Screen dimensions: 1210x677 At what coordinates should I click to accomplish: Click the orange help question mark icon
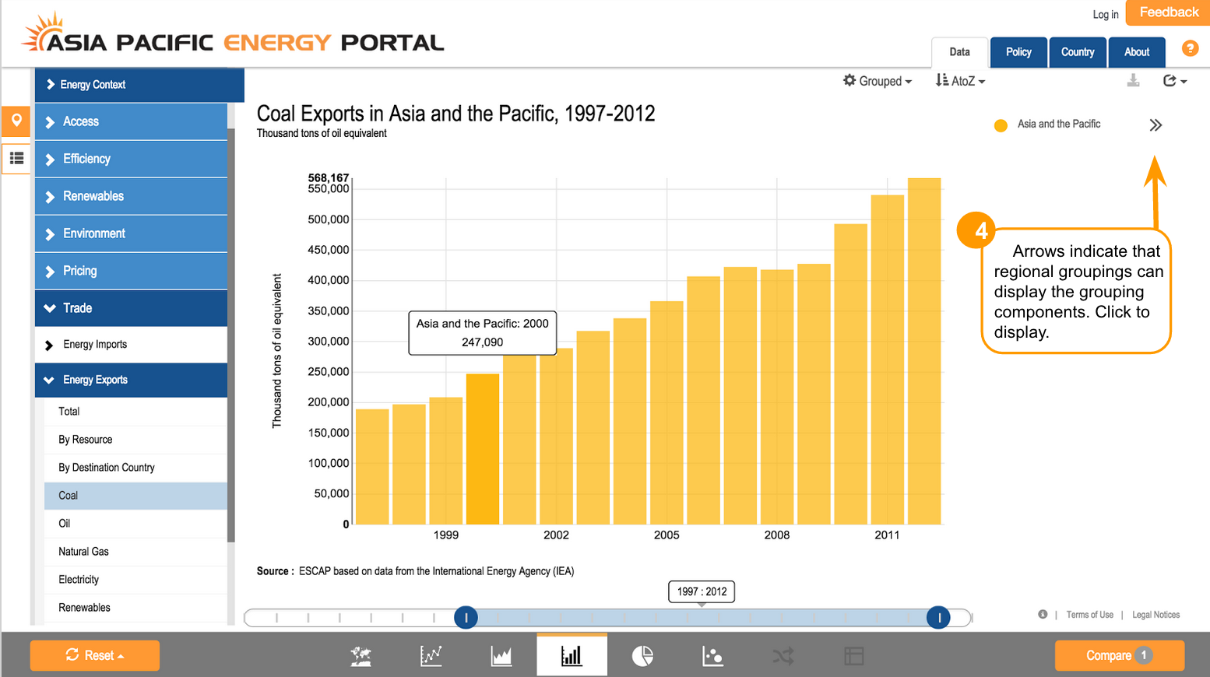click(x=1190, y=48)
